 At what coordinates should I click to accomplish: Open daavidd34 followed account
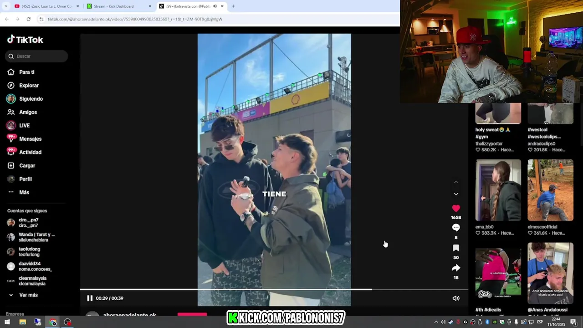click(x=30, y=266)
